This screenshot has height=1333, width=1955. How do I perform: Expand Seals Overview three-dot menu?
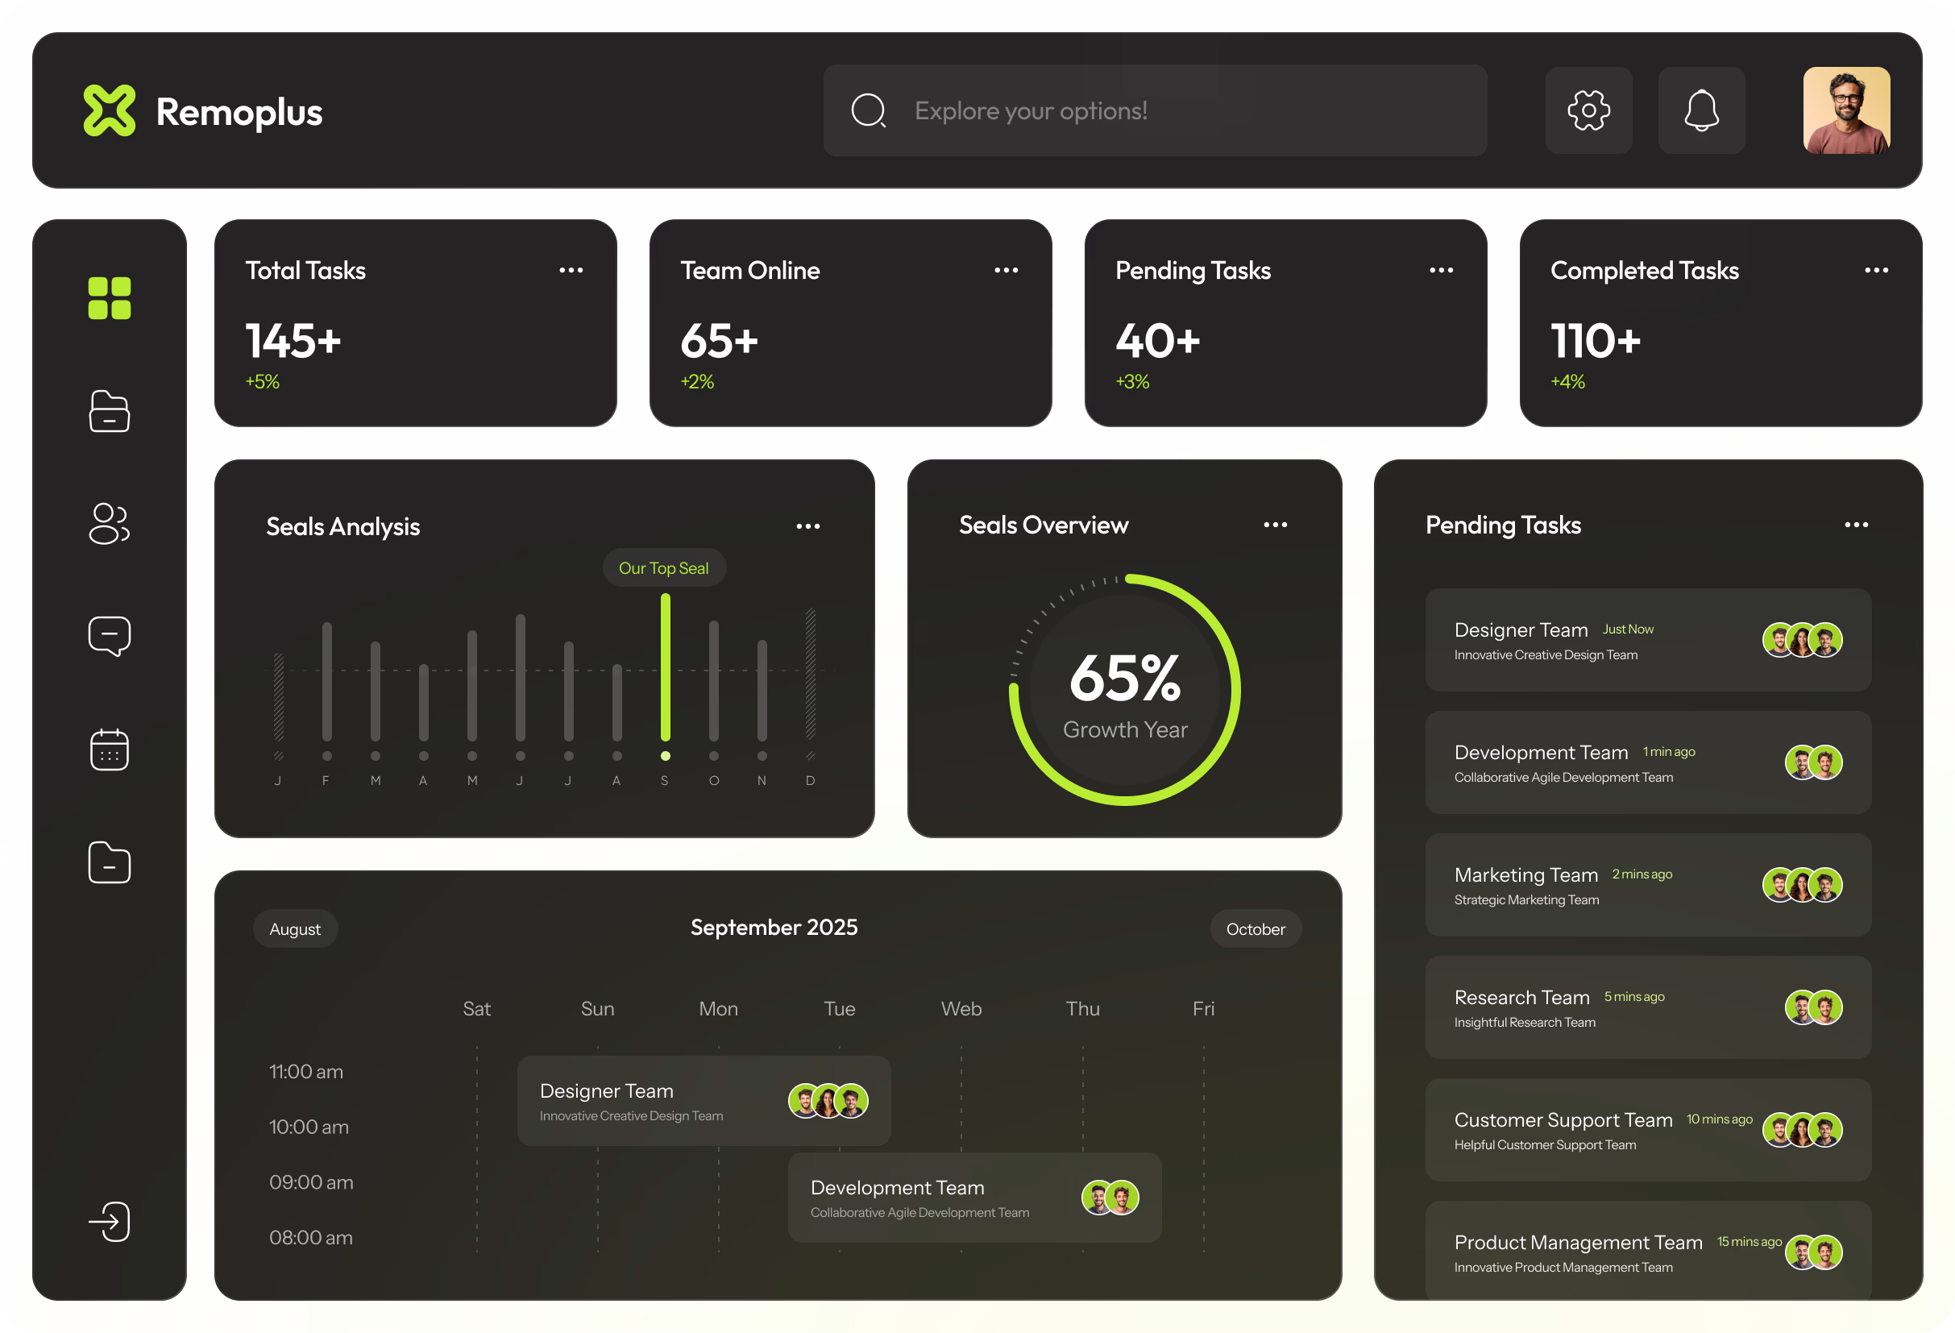point(1276,525)
